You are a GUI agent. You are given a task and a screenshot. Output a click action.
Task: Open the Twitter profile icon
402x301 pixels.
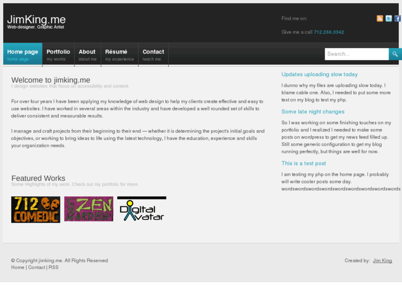(389, 18)
